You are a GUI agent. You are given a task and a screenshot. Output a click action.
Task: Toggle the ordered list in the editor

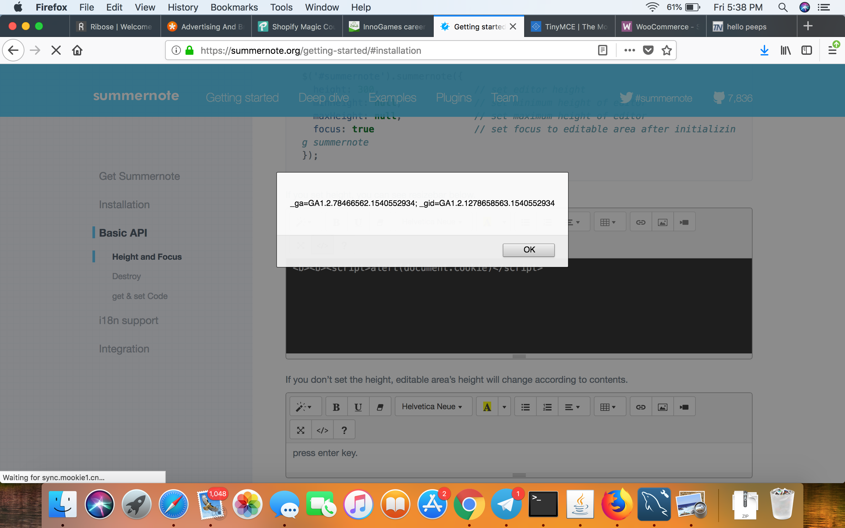[x=547, y=406]
